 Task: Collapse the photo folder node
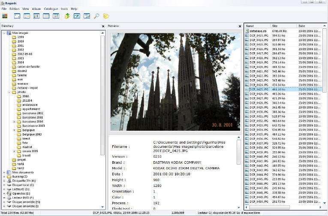(x=9, y=92)
